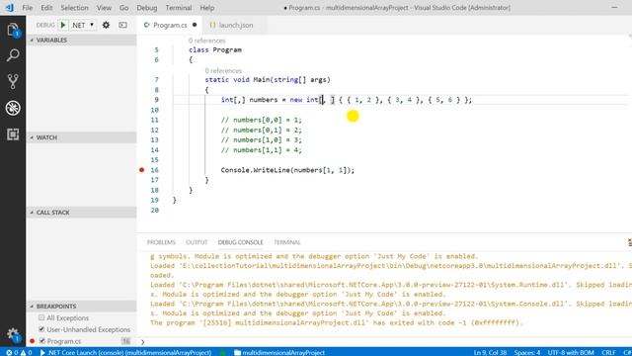The height and width of the screenshot is (356, 632).
Task: Collapse the CALL STACK section
Action: (81, 213)
